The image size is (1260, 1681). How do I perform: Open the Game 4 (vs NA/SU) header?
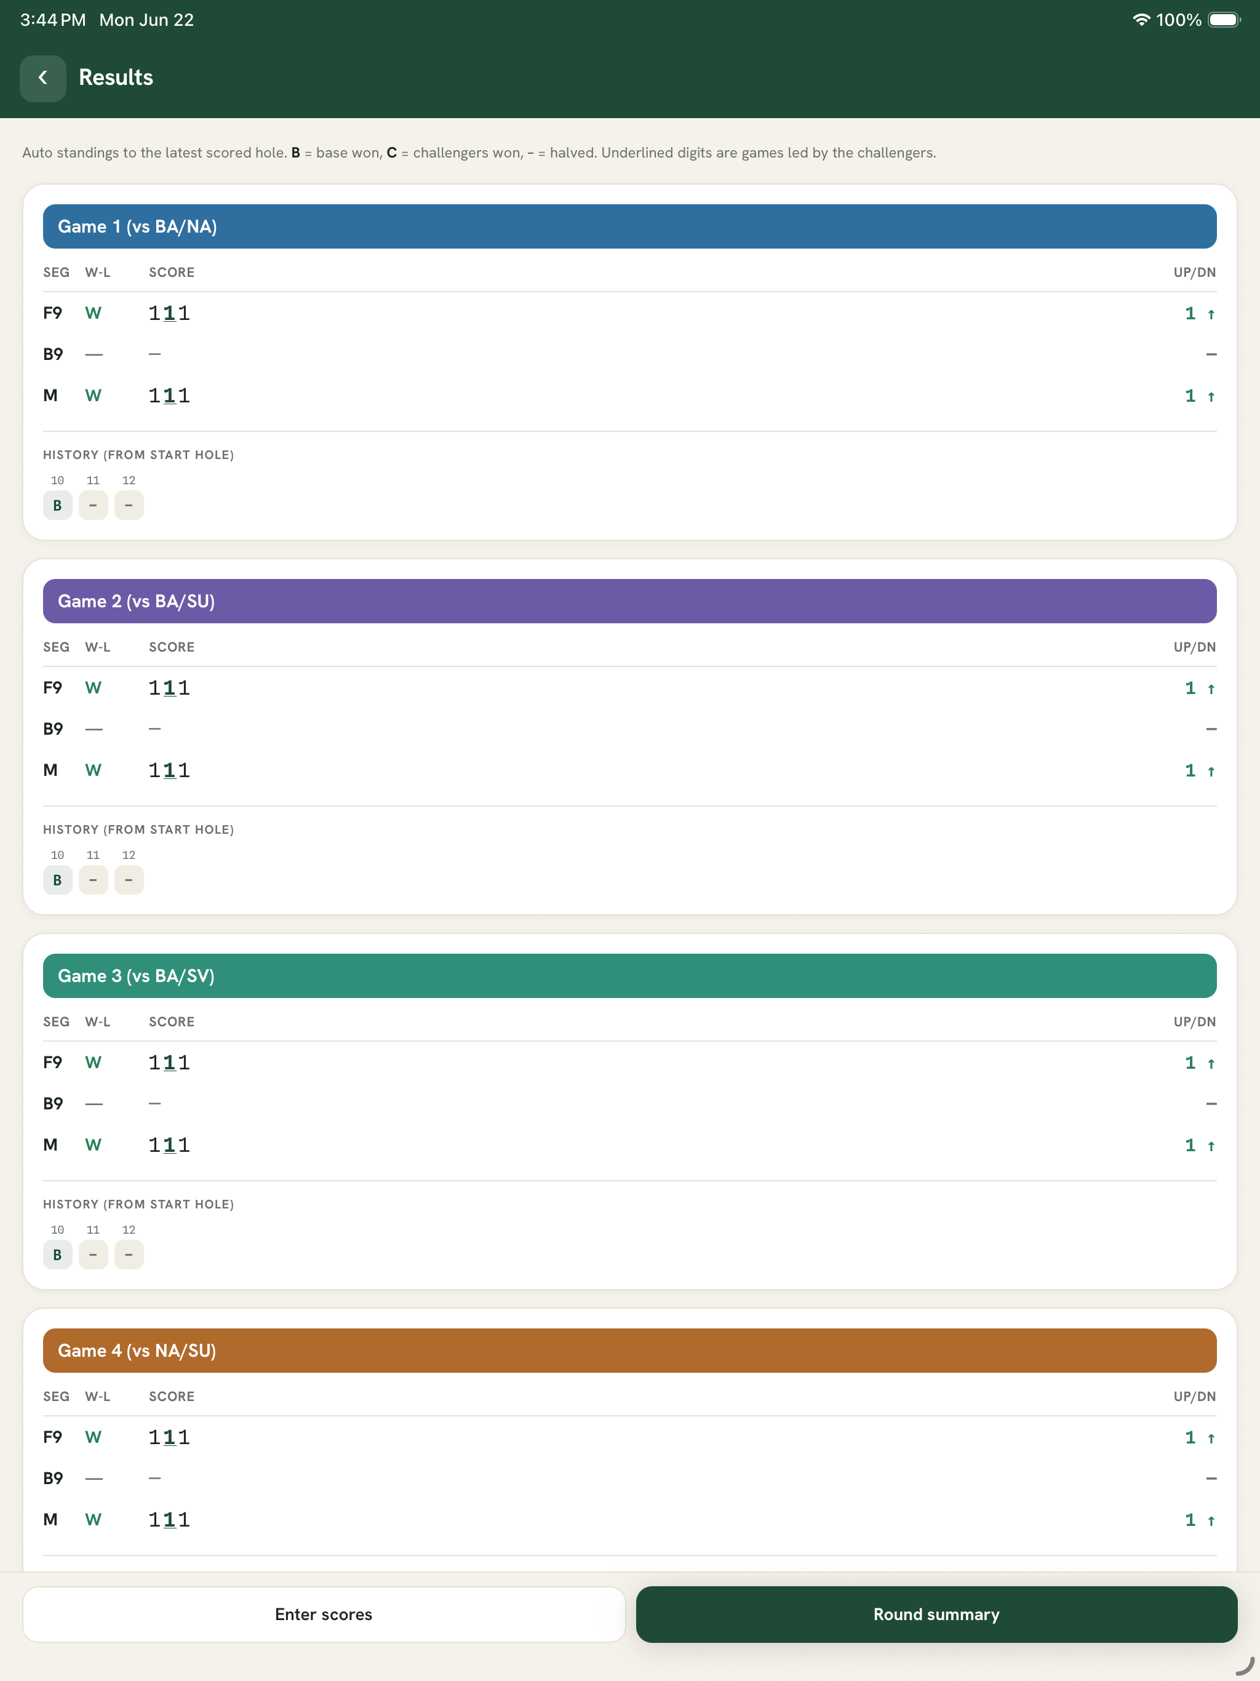[629, 1351]
